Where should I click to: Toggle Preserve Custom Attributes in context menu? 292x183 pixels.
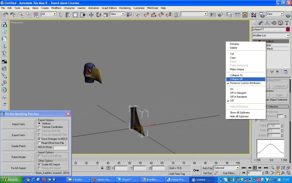click(246, 83)
